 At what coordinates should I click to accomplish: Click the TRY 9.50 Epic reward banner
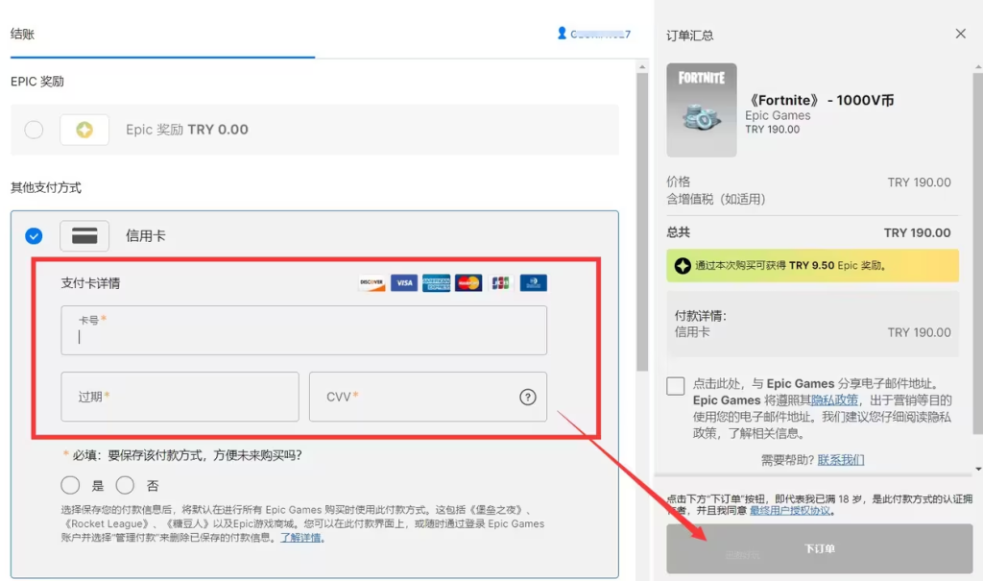tap(812, 266)
